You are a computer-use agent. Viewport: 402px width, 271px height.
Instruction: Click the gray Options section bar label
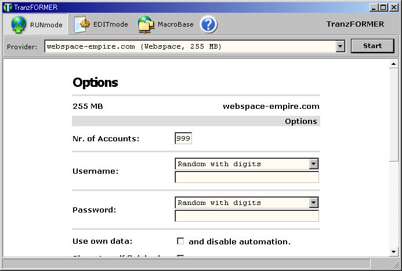tap(301, 121)
